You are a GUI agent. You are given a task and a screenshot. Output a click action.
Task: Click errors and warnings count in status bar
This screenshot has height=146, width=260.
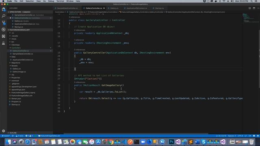[29, 136]
